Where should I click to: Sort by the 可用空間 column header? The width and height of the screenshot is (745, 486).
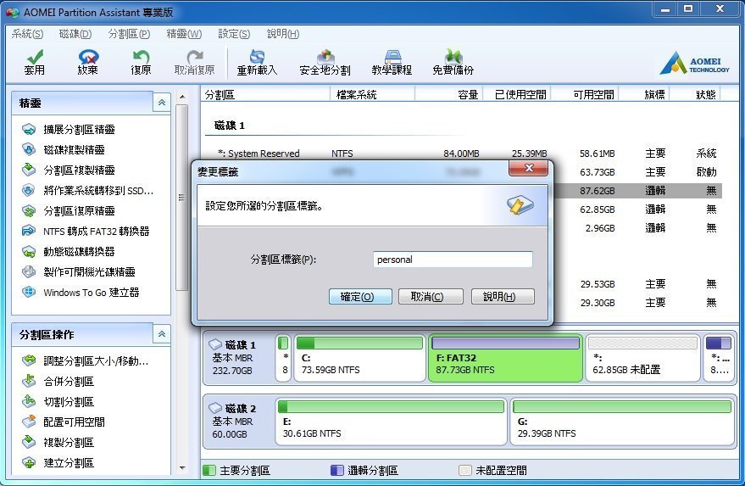point(585,95)
